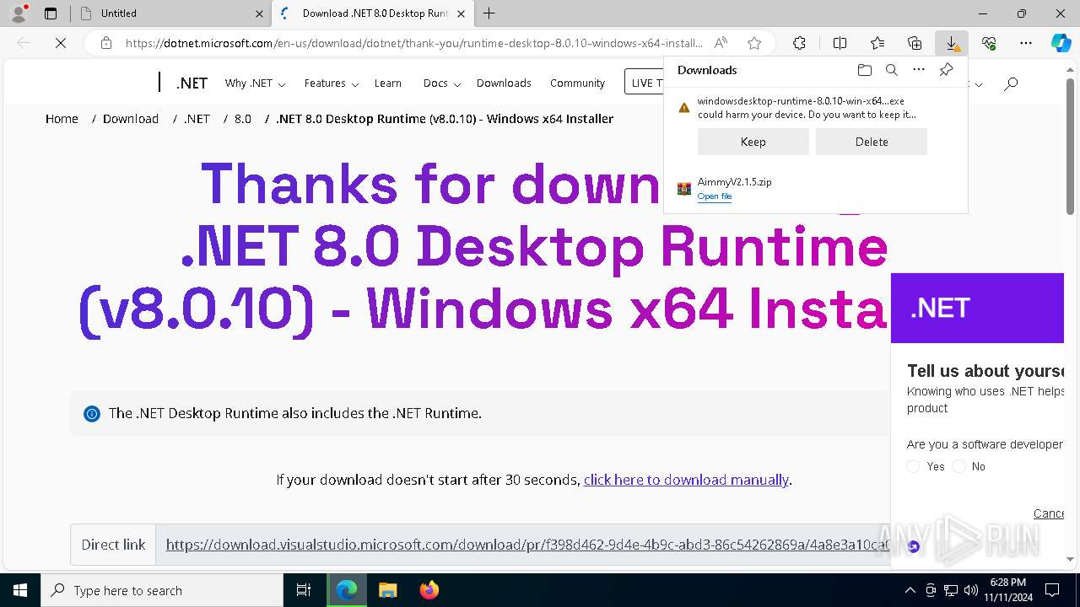
Task: Expand the Features menu
Action: 332,83
